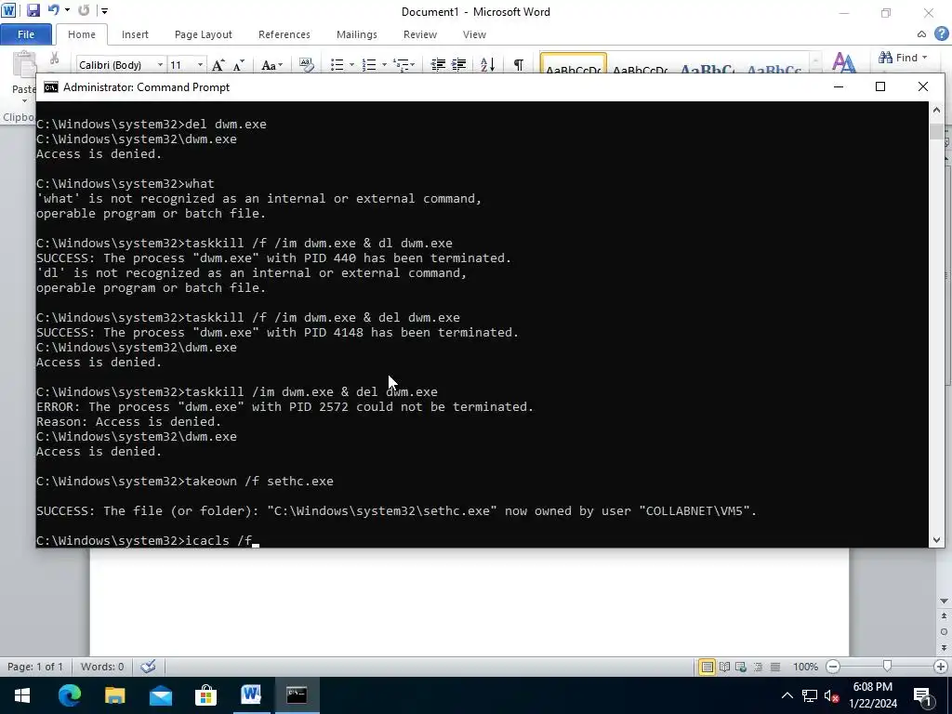This screenshot has width=952, height=714.
Task: Customize the Quick Access Toolbar
Action: 104,11
